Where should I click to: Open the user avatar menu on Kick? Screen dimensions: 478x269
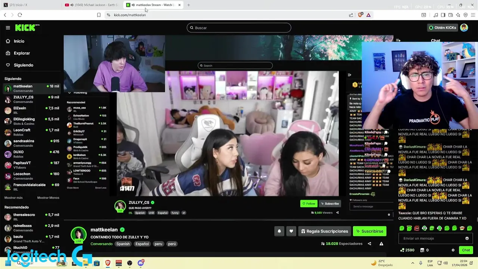point(464,28)
